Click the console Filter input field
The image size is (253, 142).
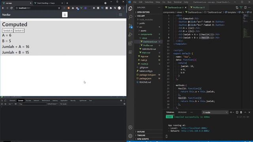[x=32, y=104]
